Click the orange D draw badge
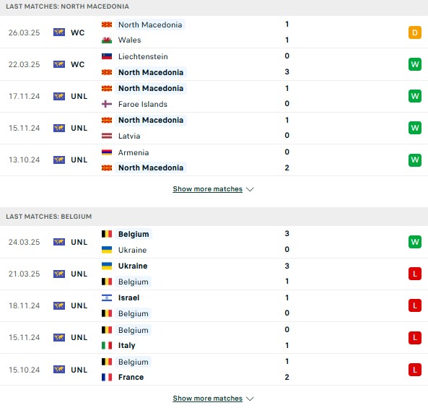The height and width of the screenshot is (413, 428). (414, 32)
